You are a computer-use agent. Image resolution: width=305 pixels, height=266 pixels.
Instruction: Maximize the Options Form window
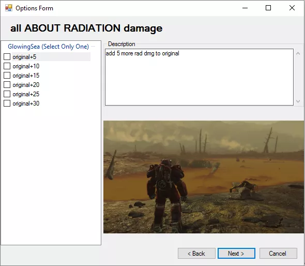coord(268,8)
